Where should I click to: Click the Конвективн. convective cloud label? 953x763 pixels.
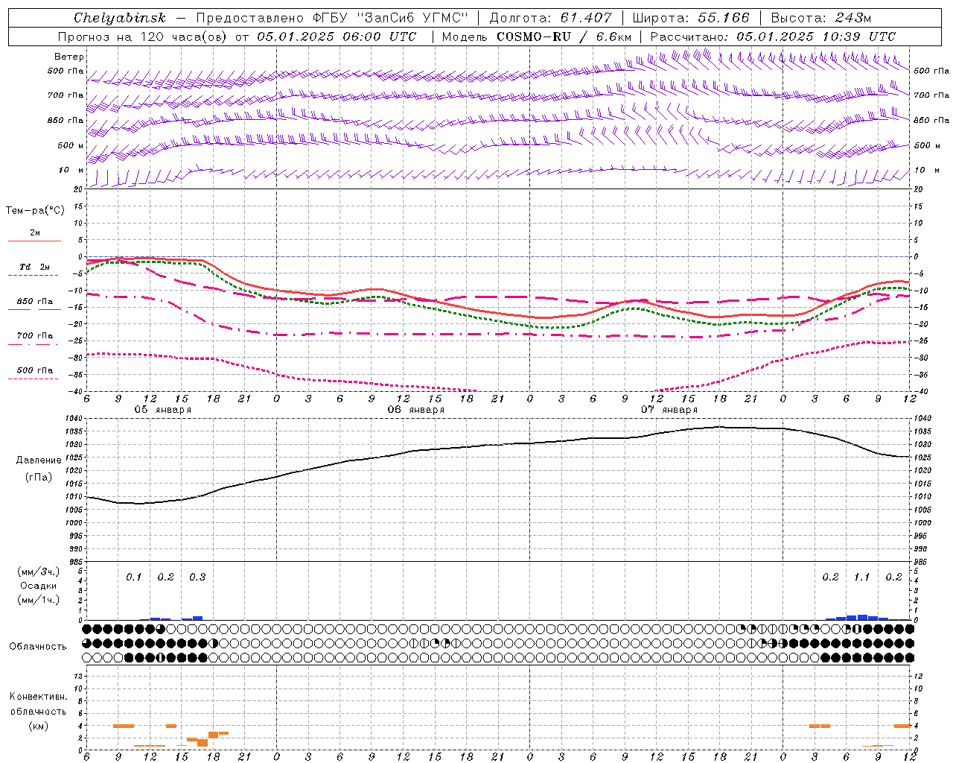coord(38,697)
